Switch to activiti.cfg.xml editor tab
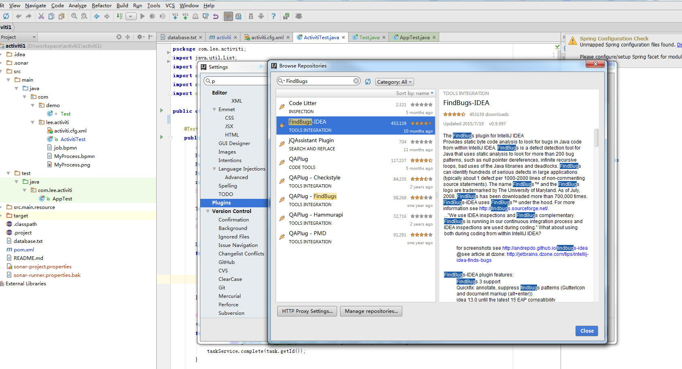This screenshot has height=369, width=682. [267, 37]
